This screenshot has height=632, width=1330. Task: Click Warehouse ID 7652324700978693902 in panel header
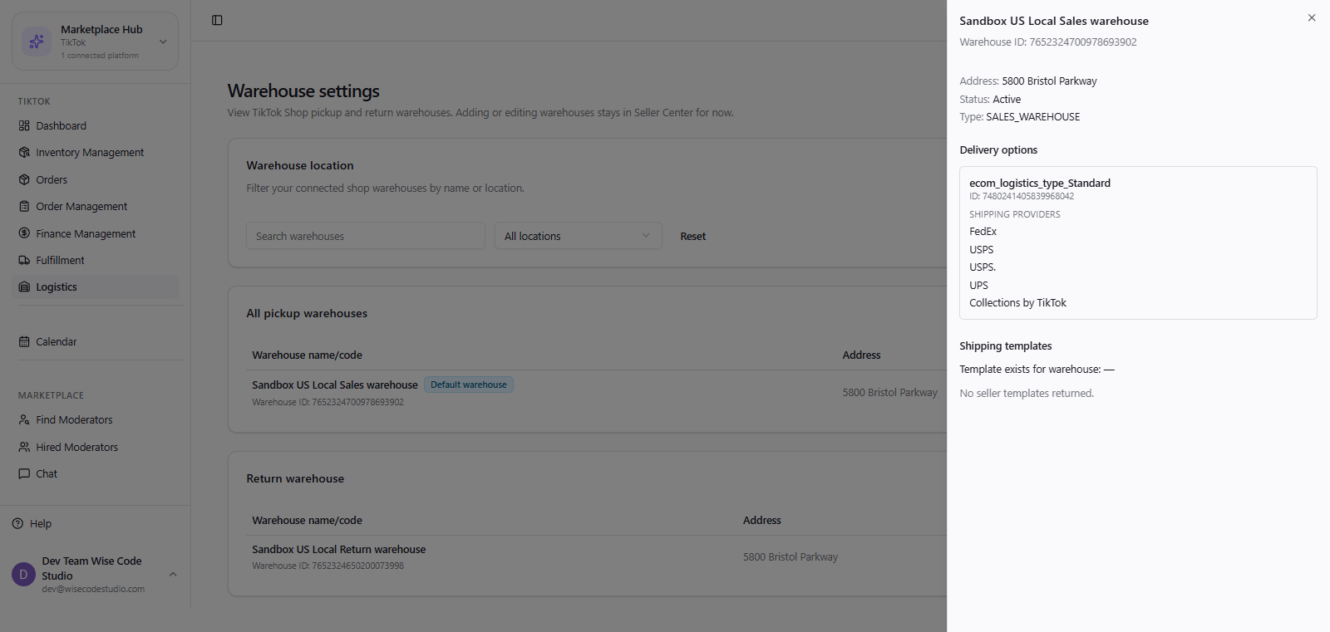coord(1048,42)
